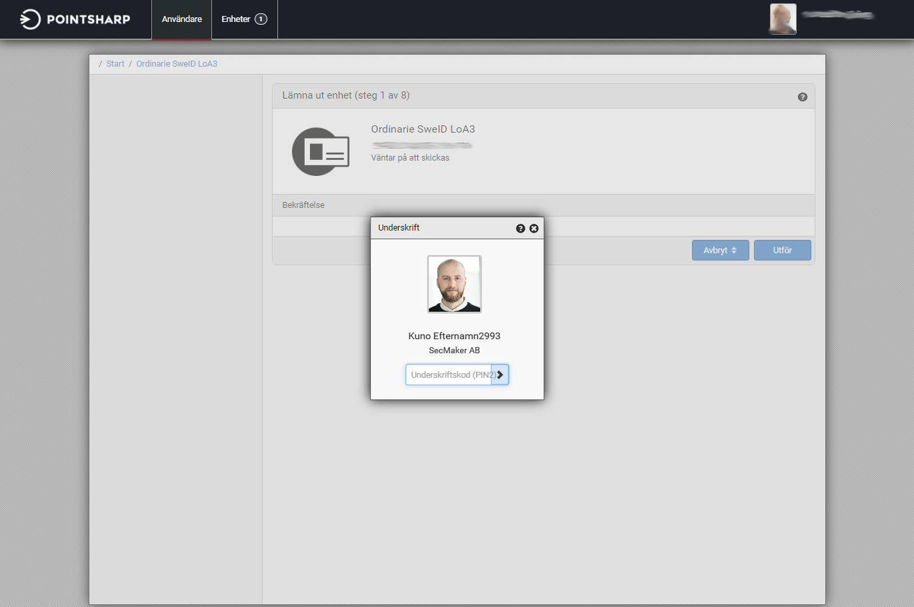
Task: Close the Underskrift dialog
Action: (x=534, y=229)
